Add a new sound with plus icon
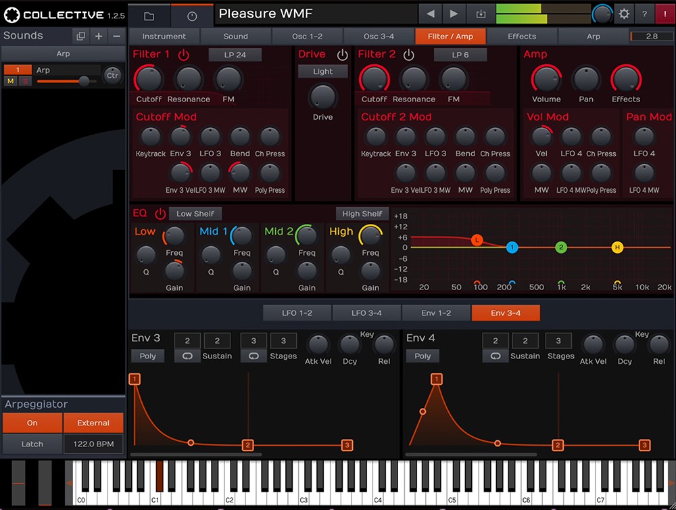This screenshot has height=510, width=676. click(x=99, y=36)
